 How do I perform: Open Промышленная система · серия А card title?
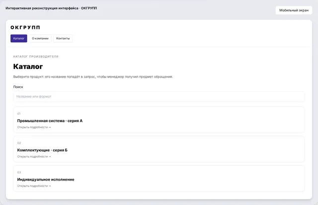[50, 121]
